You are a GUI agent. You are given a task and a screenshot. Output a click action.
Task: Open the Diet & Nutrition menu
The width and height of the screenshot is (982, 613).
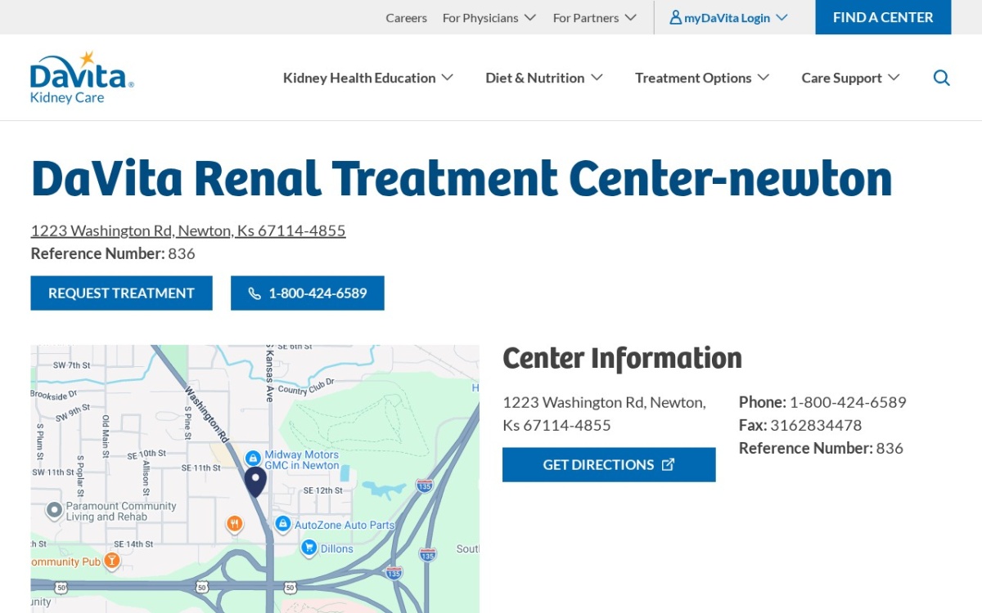[544, 78]
